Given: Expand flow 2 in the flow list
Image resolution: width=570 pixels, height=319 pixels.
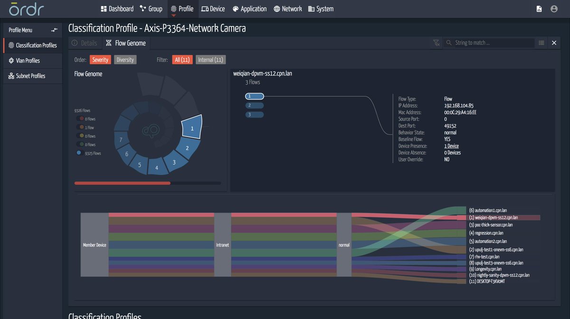Looking at the screenshot, I should pyautogui.click(x=255, y=105).
